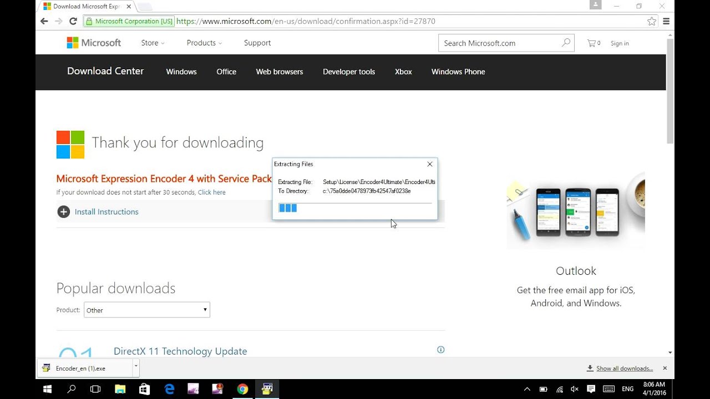Viewport: 710px width, 399px height.
Task: Click the ENG language indicator
Action: point(627,389)
